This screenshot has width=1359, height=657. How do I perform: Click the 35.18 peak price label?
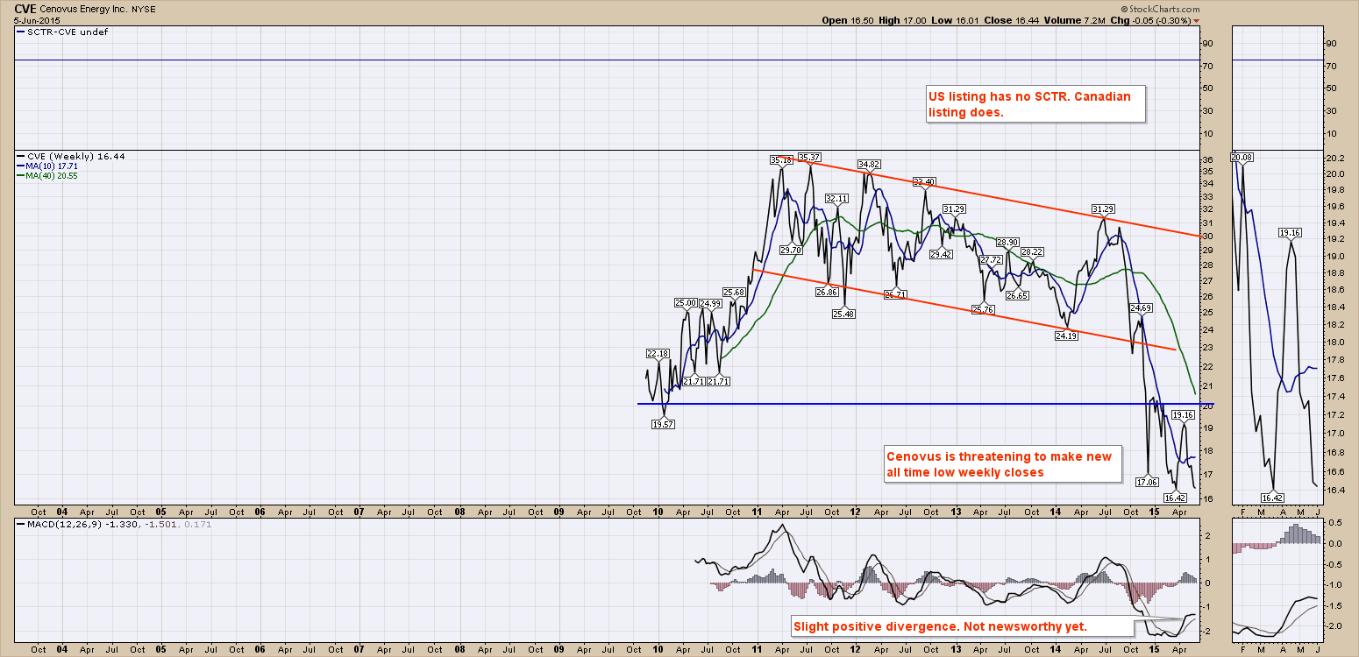(x=781, y=160)
